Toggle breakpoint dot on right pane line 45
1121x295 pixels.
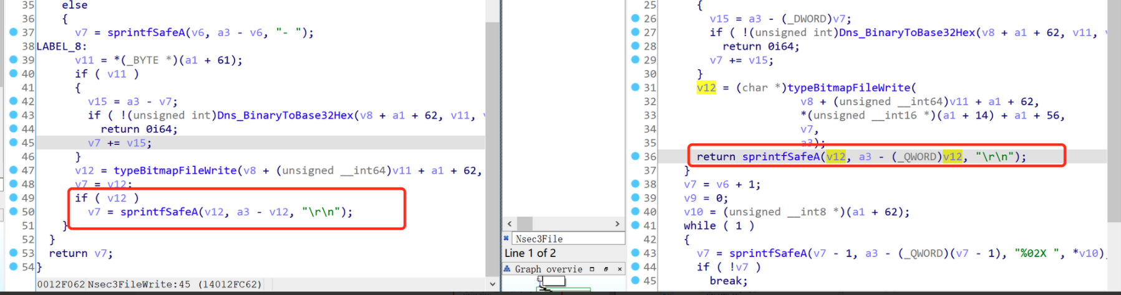pyautogui.click(x=635, y=280)
